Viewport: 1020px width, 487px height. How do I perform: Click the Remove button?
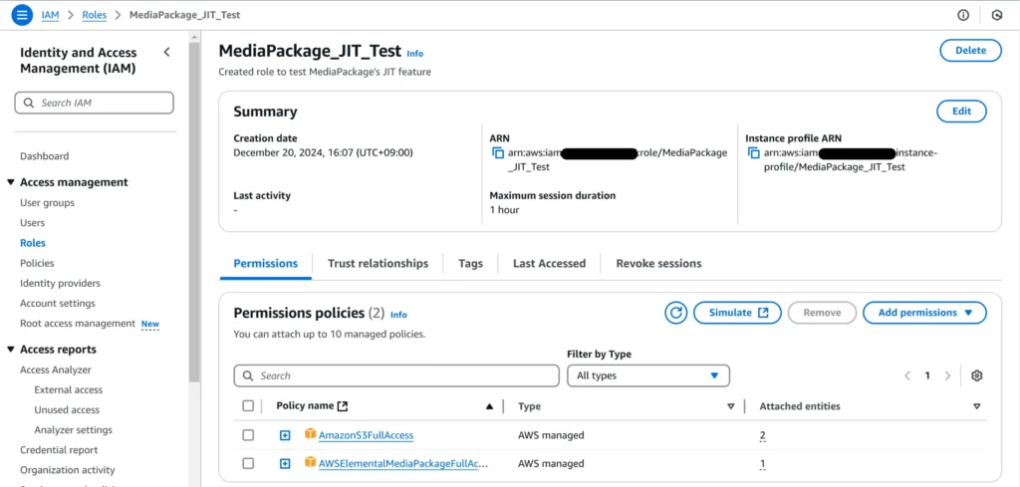(822, 313)
